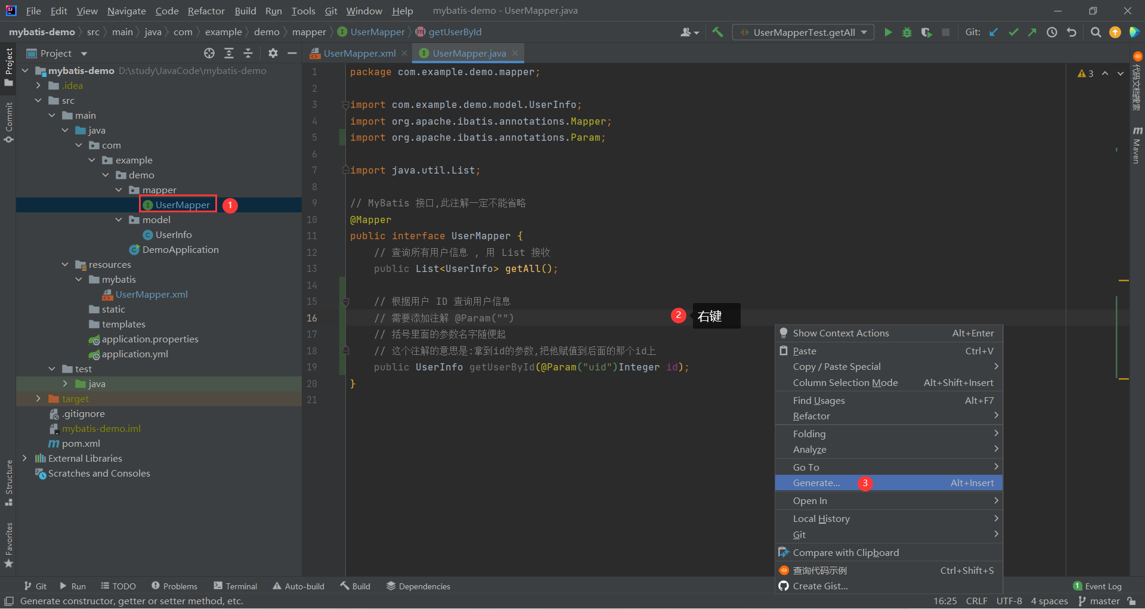Click the orange IDE update icon
Viewport: 1145px width, 609px height.
click(1115, 32)
